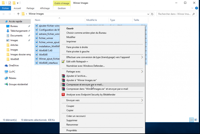Open Explorer help with the question mark icon
Image resolution: width=200 pixels, height=134 pixels.
click(x=197, y=8)
